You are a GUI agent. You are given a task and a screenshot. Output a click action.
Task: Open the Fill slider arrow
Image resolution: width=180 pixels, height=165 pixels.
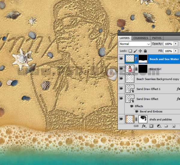pos(176,51)
